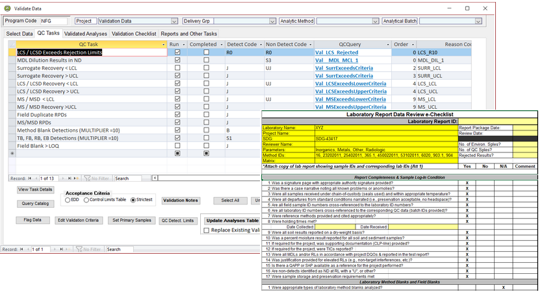Open the QCQuery column header filter arrow

(388, 44)
